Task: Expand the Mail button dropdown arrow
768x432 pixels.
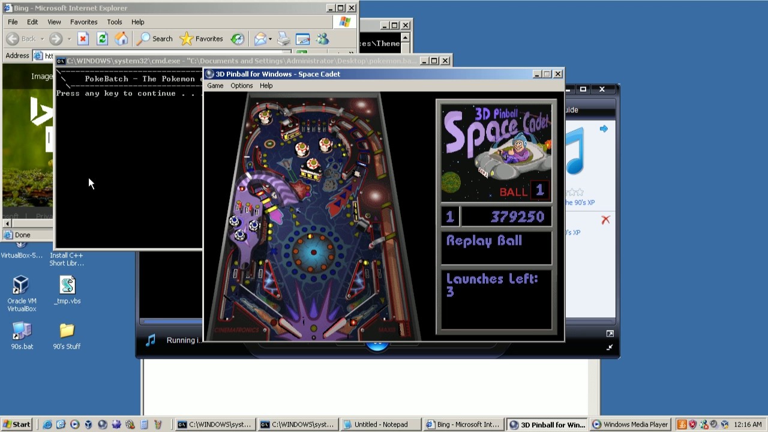Action: [x=270, y=39]
